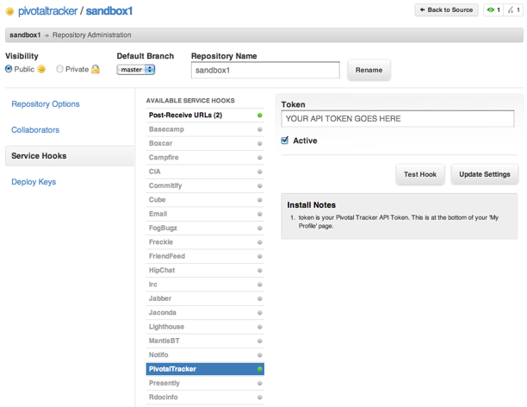Select the HipChat service hook
Viewport: 527px width, 407px height.
(x=205, y=270)
